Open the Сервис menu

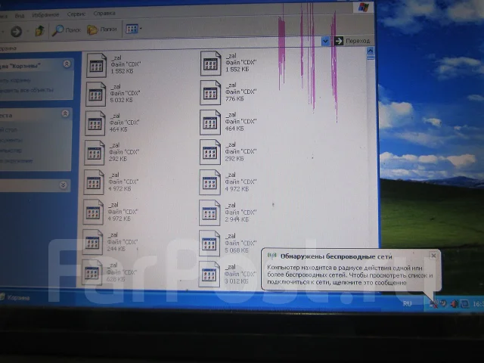coord(76,14)
